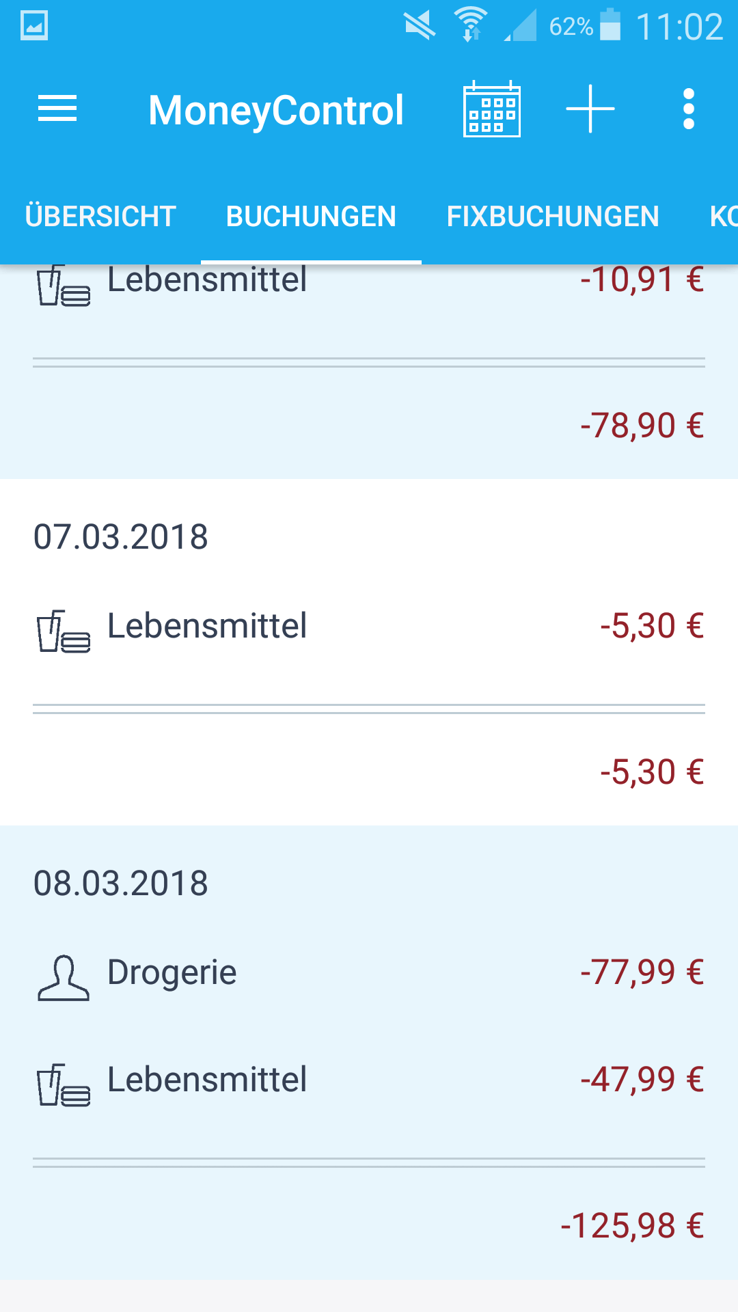Open the Lebensmittel entry labeled -5,30 €
The width and height of the screenshot is (738, 1312).
[369, 626]
